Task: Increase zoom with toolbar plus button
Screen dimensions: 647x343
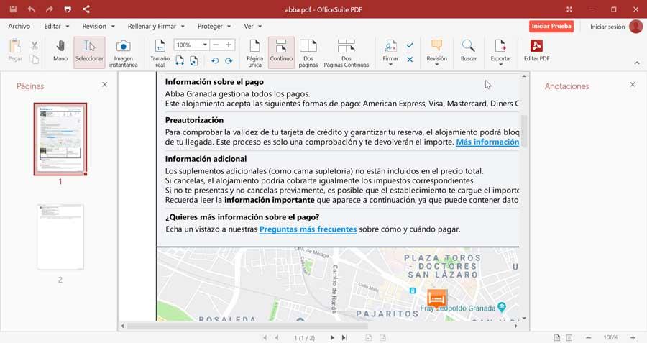Action: point(228,45)
